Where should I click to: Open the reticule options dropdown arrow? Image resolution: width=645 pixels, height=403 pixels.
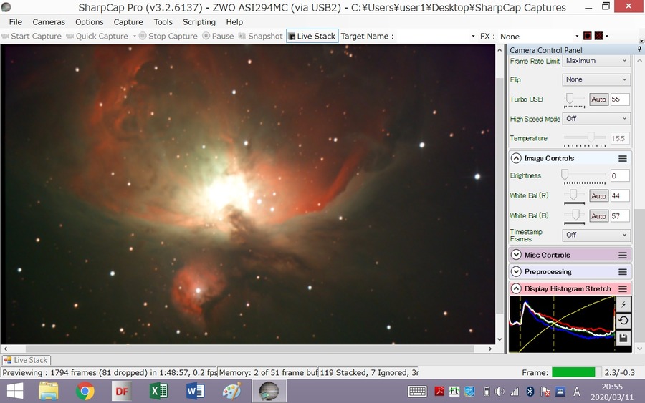tap(607, 37)
